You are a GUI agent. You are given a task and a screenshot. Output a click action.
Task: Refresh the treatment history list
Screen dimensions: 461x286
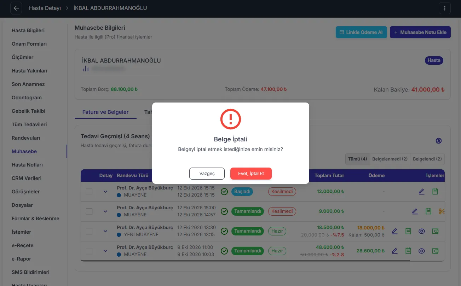(x=439, y=141)
